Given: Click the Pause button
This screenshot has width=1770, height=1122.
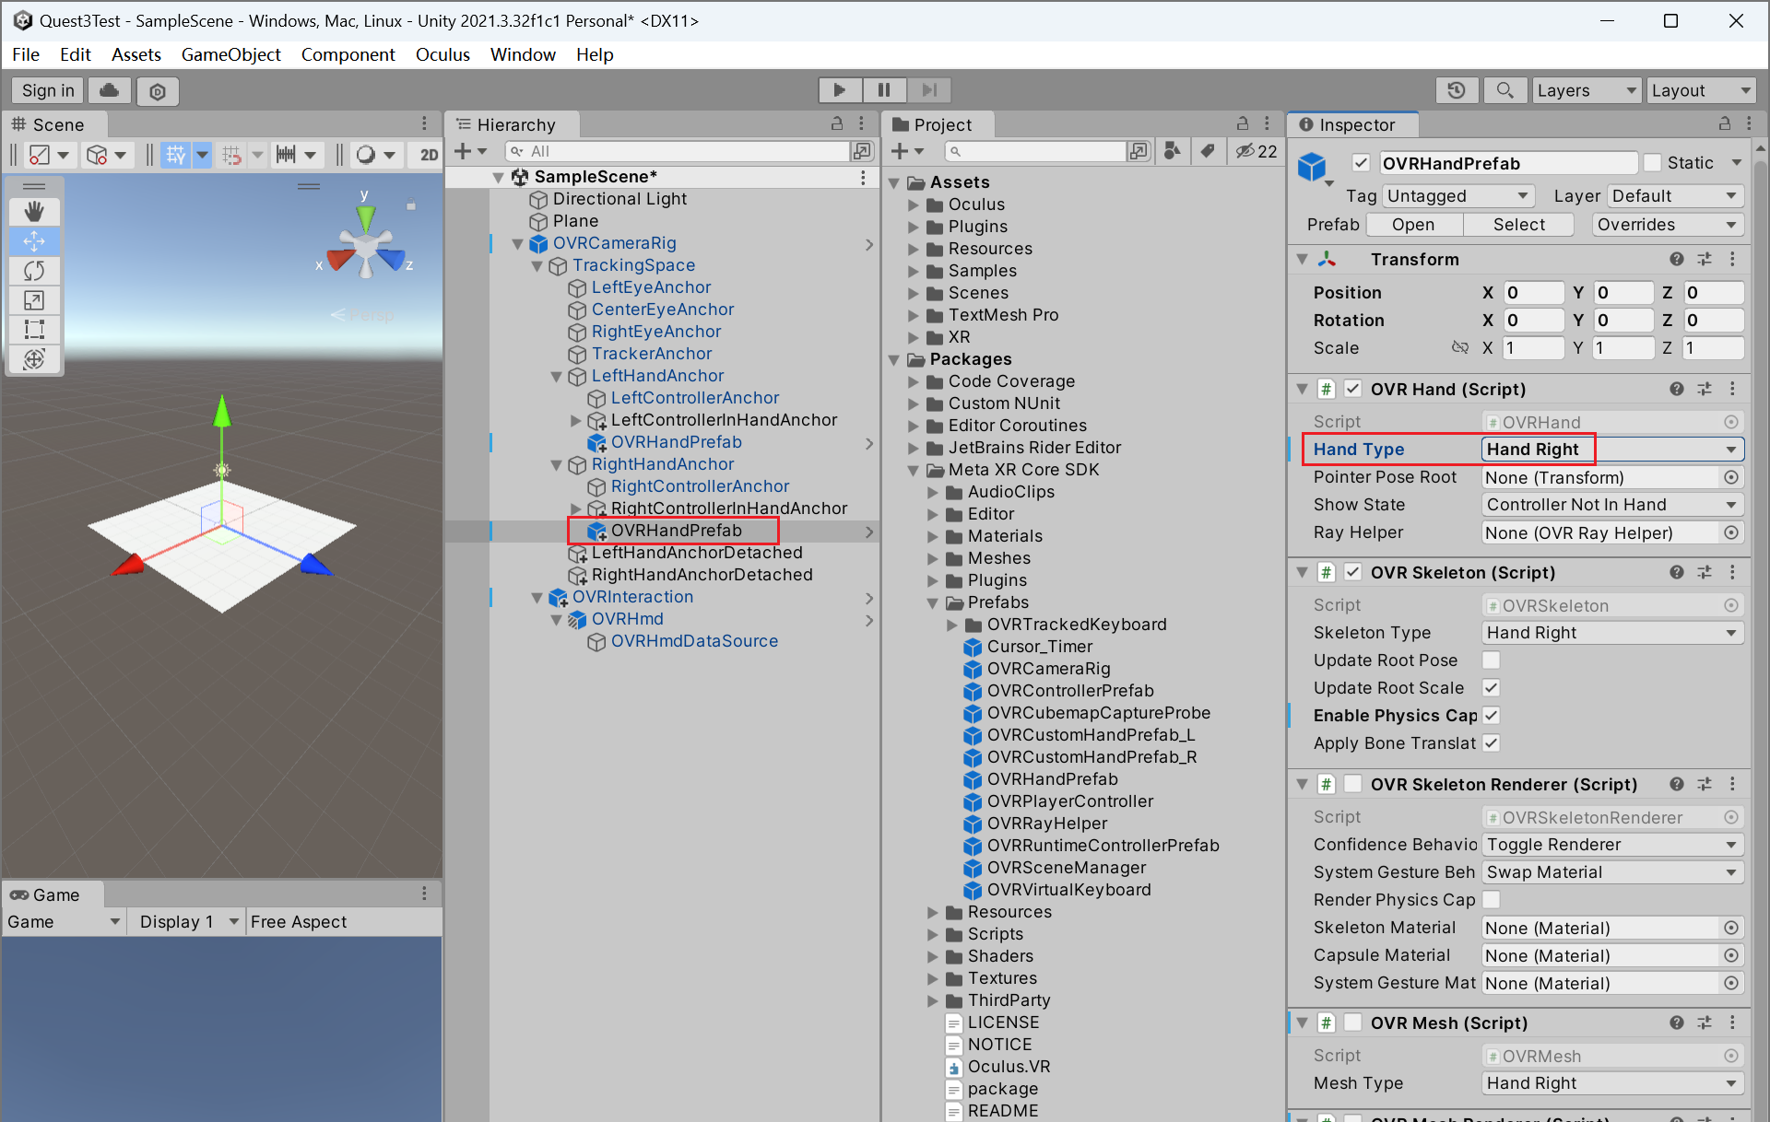Looking at the screenshot, I should pos(884,89).
